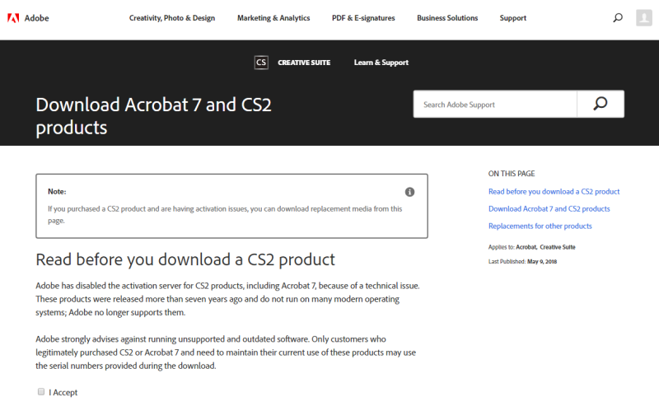Jump to "Download Acrobat 7 and CS2 products" link
Screen dimensions: 659x406
click(549, 209)
